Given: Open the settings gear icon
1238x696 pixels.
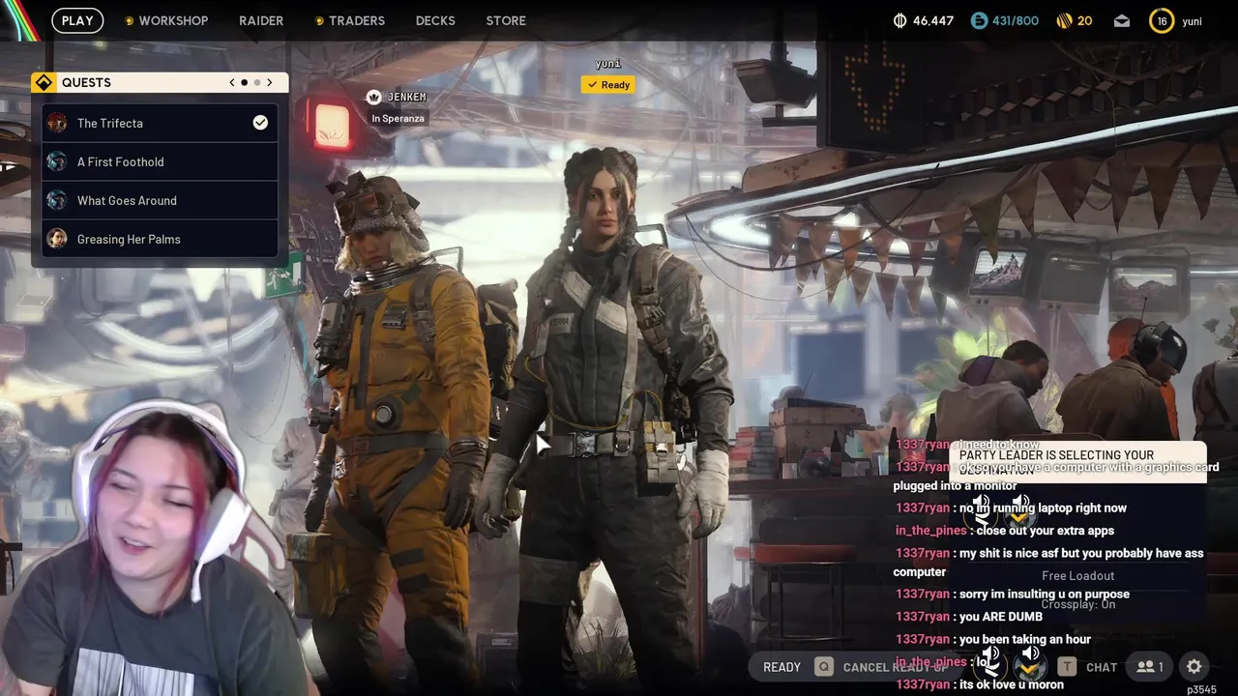Looking at the screenshot, I should [1194, 666].
